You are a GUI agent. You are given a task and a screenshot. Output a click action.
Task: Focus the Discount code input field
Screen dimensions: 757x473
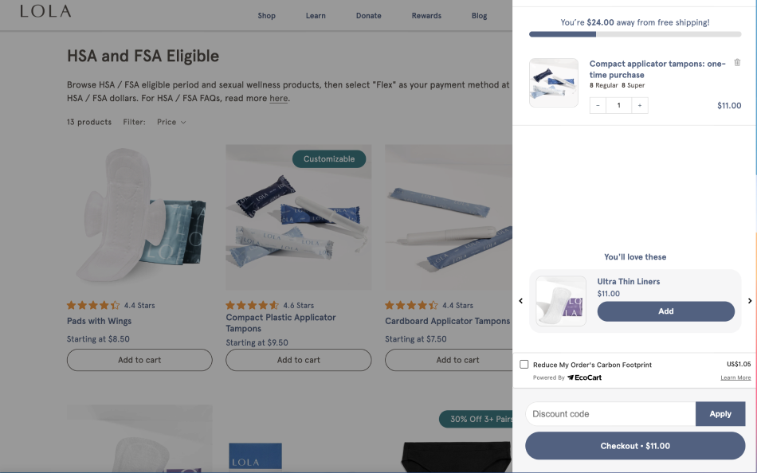pos(610,414)
